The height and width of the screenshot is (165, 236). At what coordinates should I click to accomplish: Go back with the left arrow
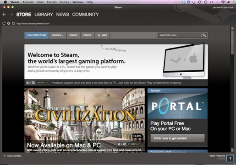pyautogui.click(x=4, y=14)
